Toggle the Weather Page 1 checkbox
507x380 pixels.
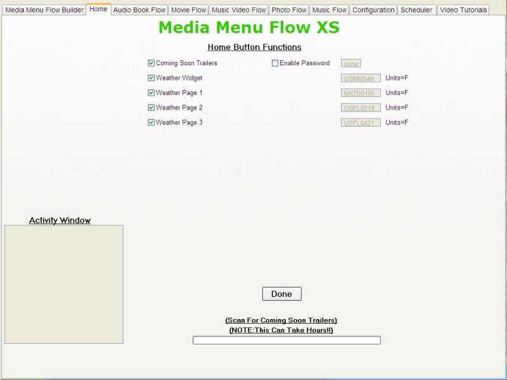pyautogui.click(x=151, y=92)
